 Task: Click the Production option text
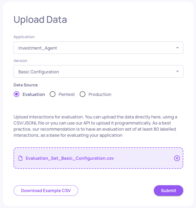[100, 94]
